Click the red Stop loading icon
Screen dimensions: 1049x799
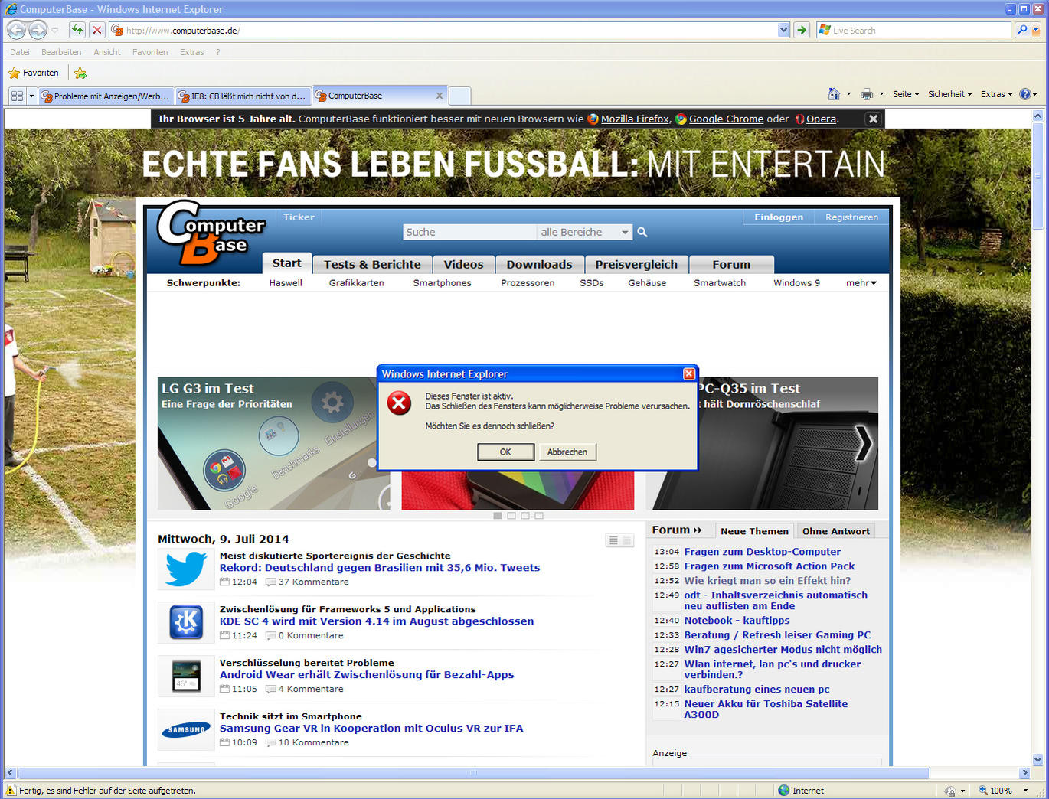tap(97, 30)
